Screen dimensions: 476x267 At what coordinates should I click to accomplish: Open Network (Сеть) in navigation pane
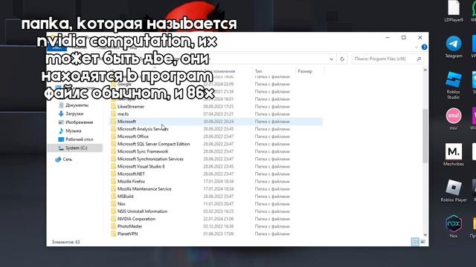[x=64, y=159]
